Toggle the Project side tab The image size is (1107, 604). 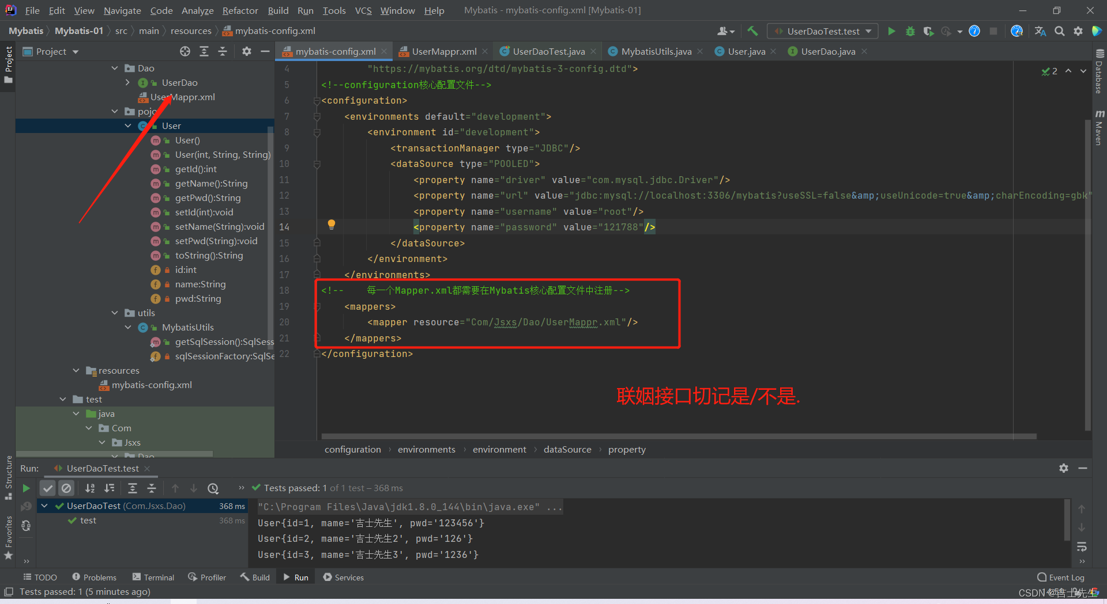pyautogui.click(x=8, y=64)
